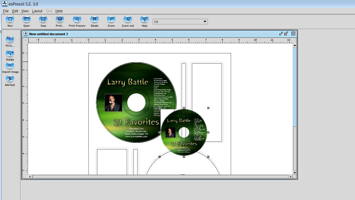Open Print Preview from toolbar
This screenshot has height=200, width=355.
click(x=77, y=19)
